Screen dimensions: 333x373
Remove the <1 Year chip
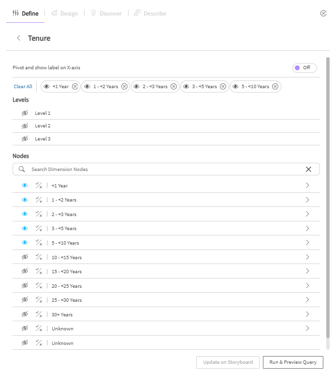tap(75, 87)
